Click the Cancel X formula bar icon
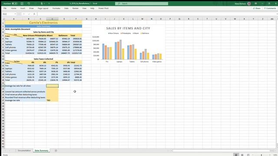Viewport: 278px width, 156px height. pos(24,14)
